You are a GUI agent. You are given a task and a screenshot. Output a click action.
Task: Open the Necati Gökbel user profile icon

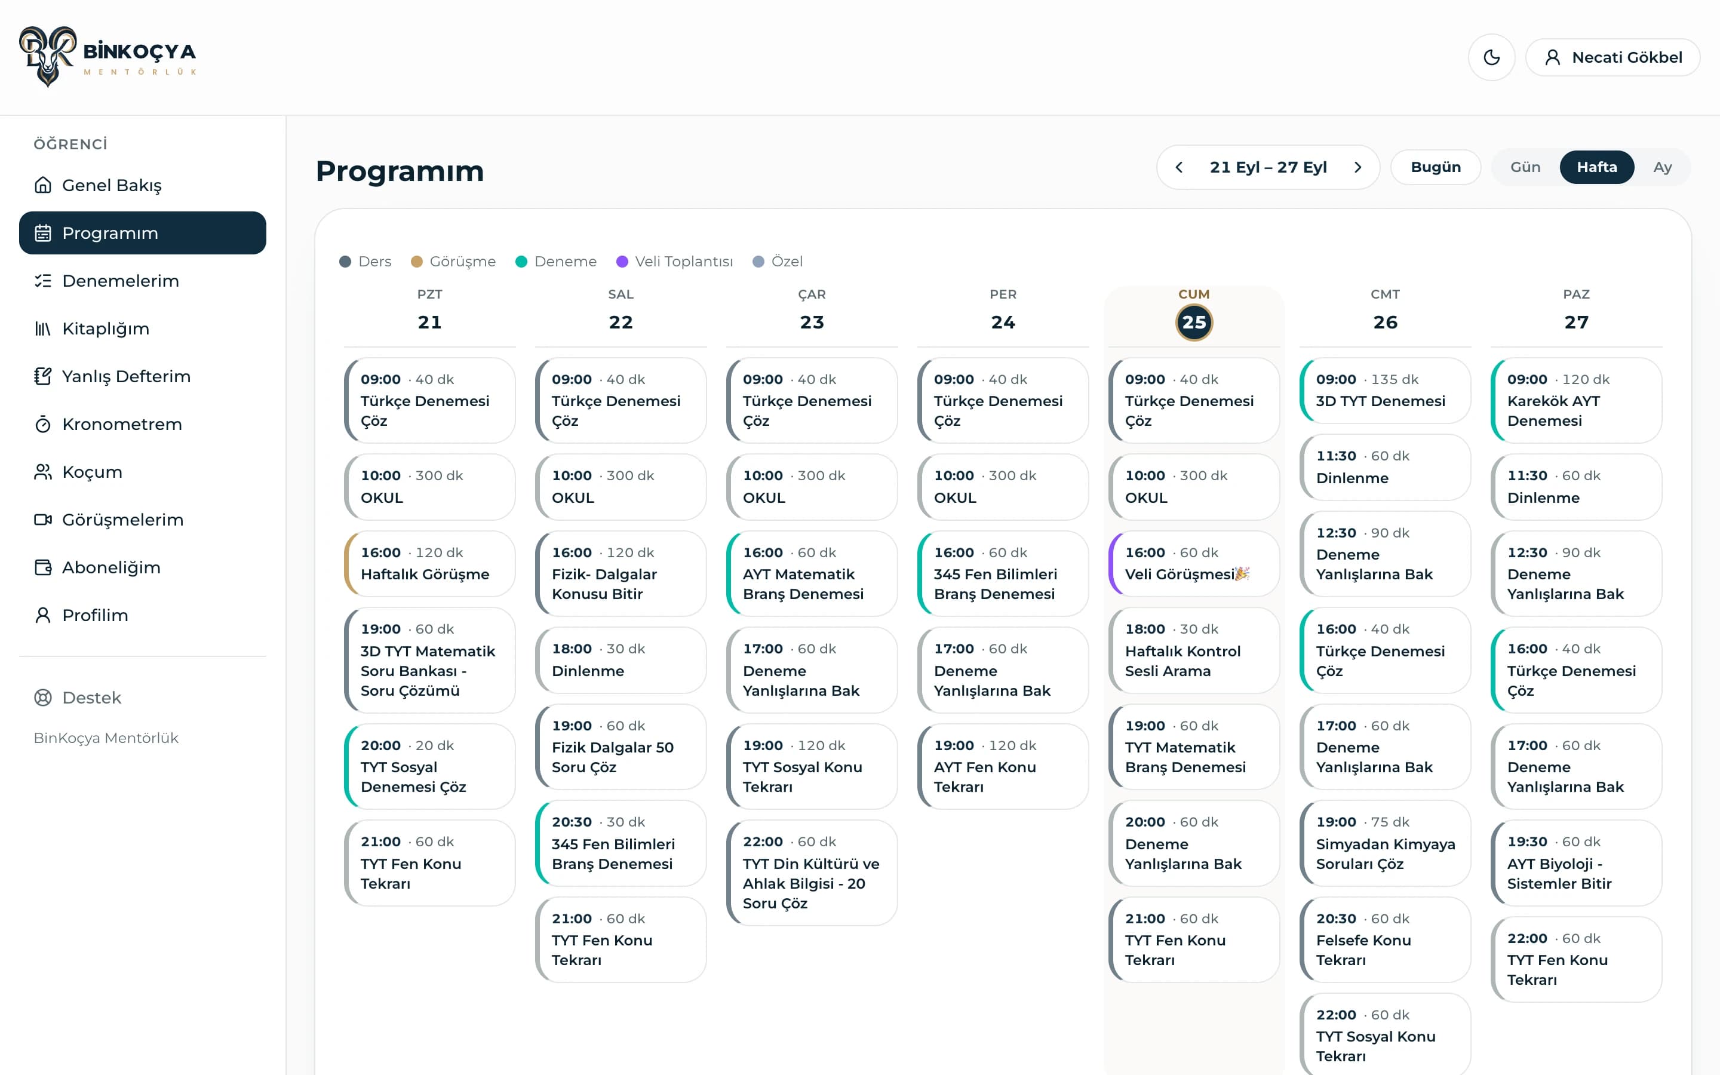click(x=1552, y=57)
